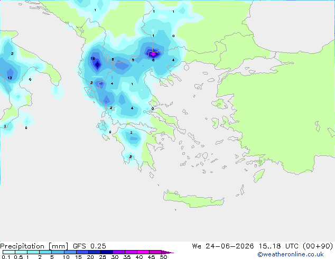Image resolution: width=335 pixels, height=259 pixels.
Task: Click the 0.5–1 mm legend swatch
Action: [21, 252]
